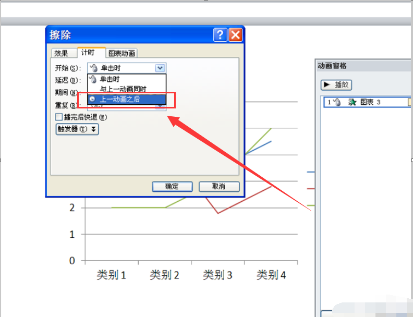Select 上一动画之后 option
Screen dimensions: 413x317
127,99
